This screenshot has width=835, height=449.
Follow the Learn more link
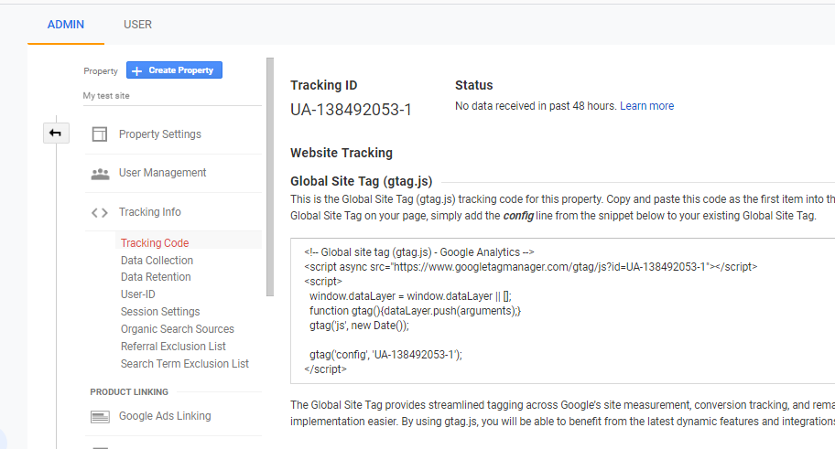646,106
